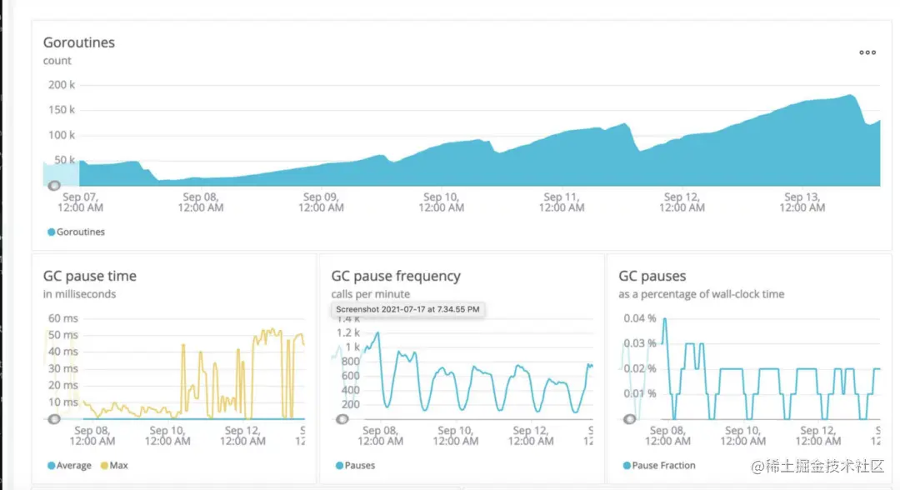Click the Pauses legend dot icon
900x490 pixels.
point(339,466)
